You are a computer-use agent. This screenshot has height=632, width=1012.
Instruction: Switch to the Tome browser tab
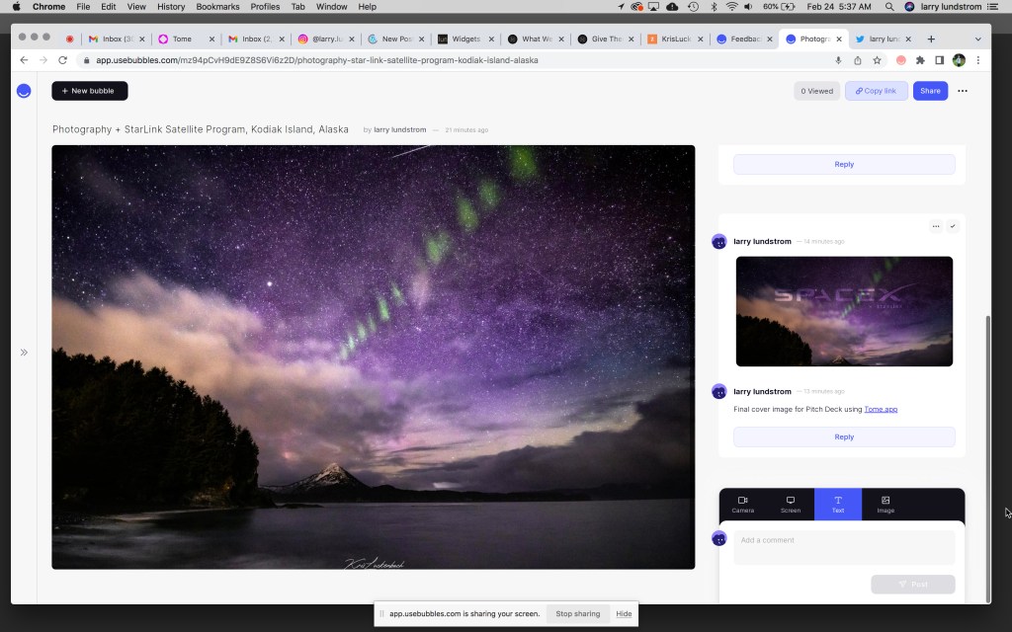[x=183, y=39]
